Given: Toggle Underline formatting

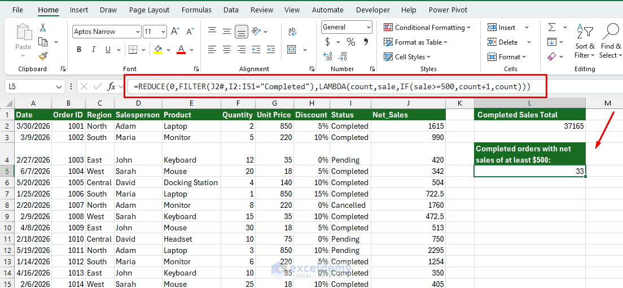Looking at the screenshot, I should tap(108, 49).
